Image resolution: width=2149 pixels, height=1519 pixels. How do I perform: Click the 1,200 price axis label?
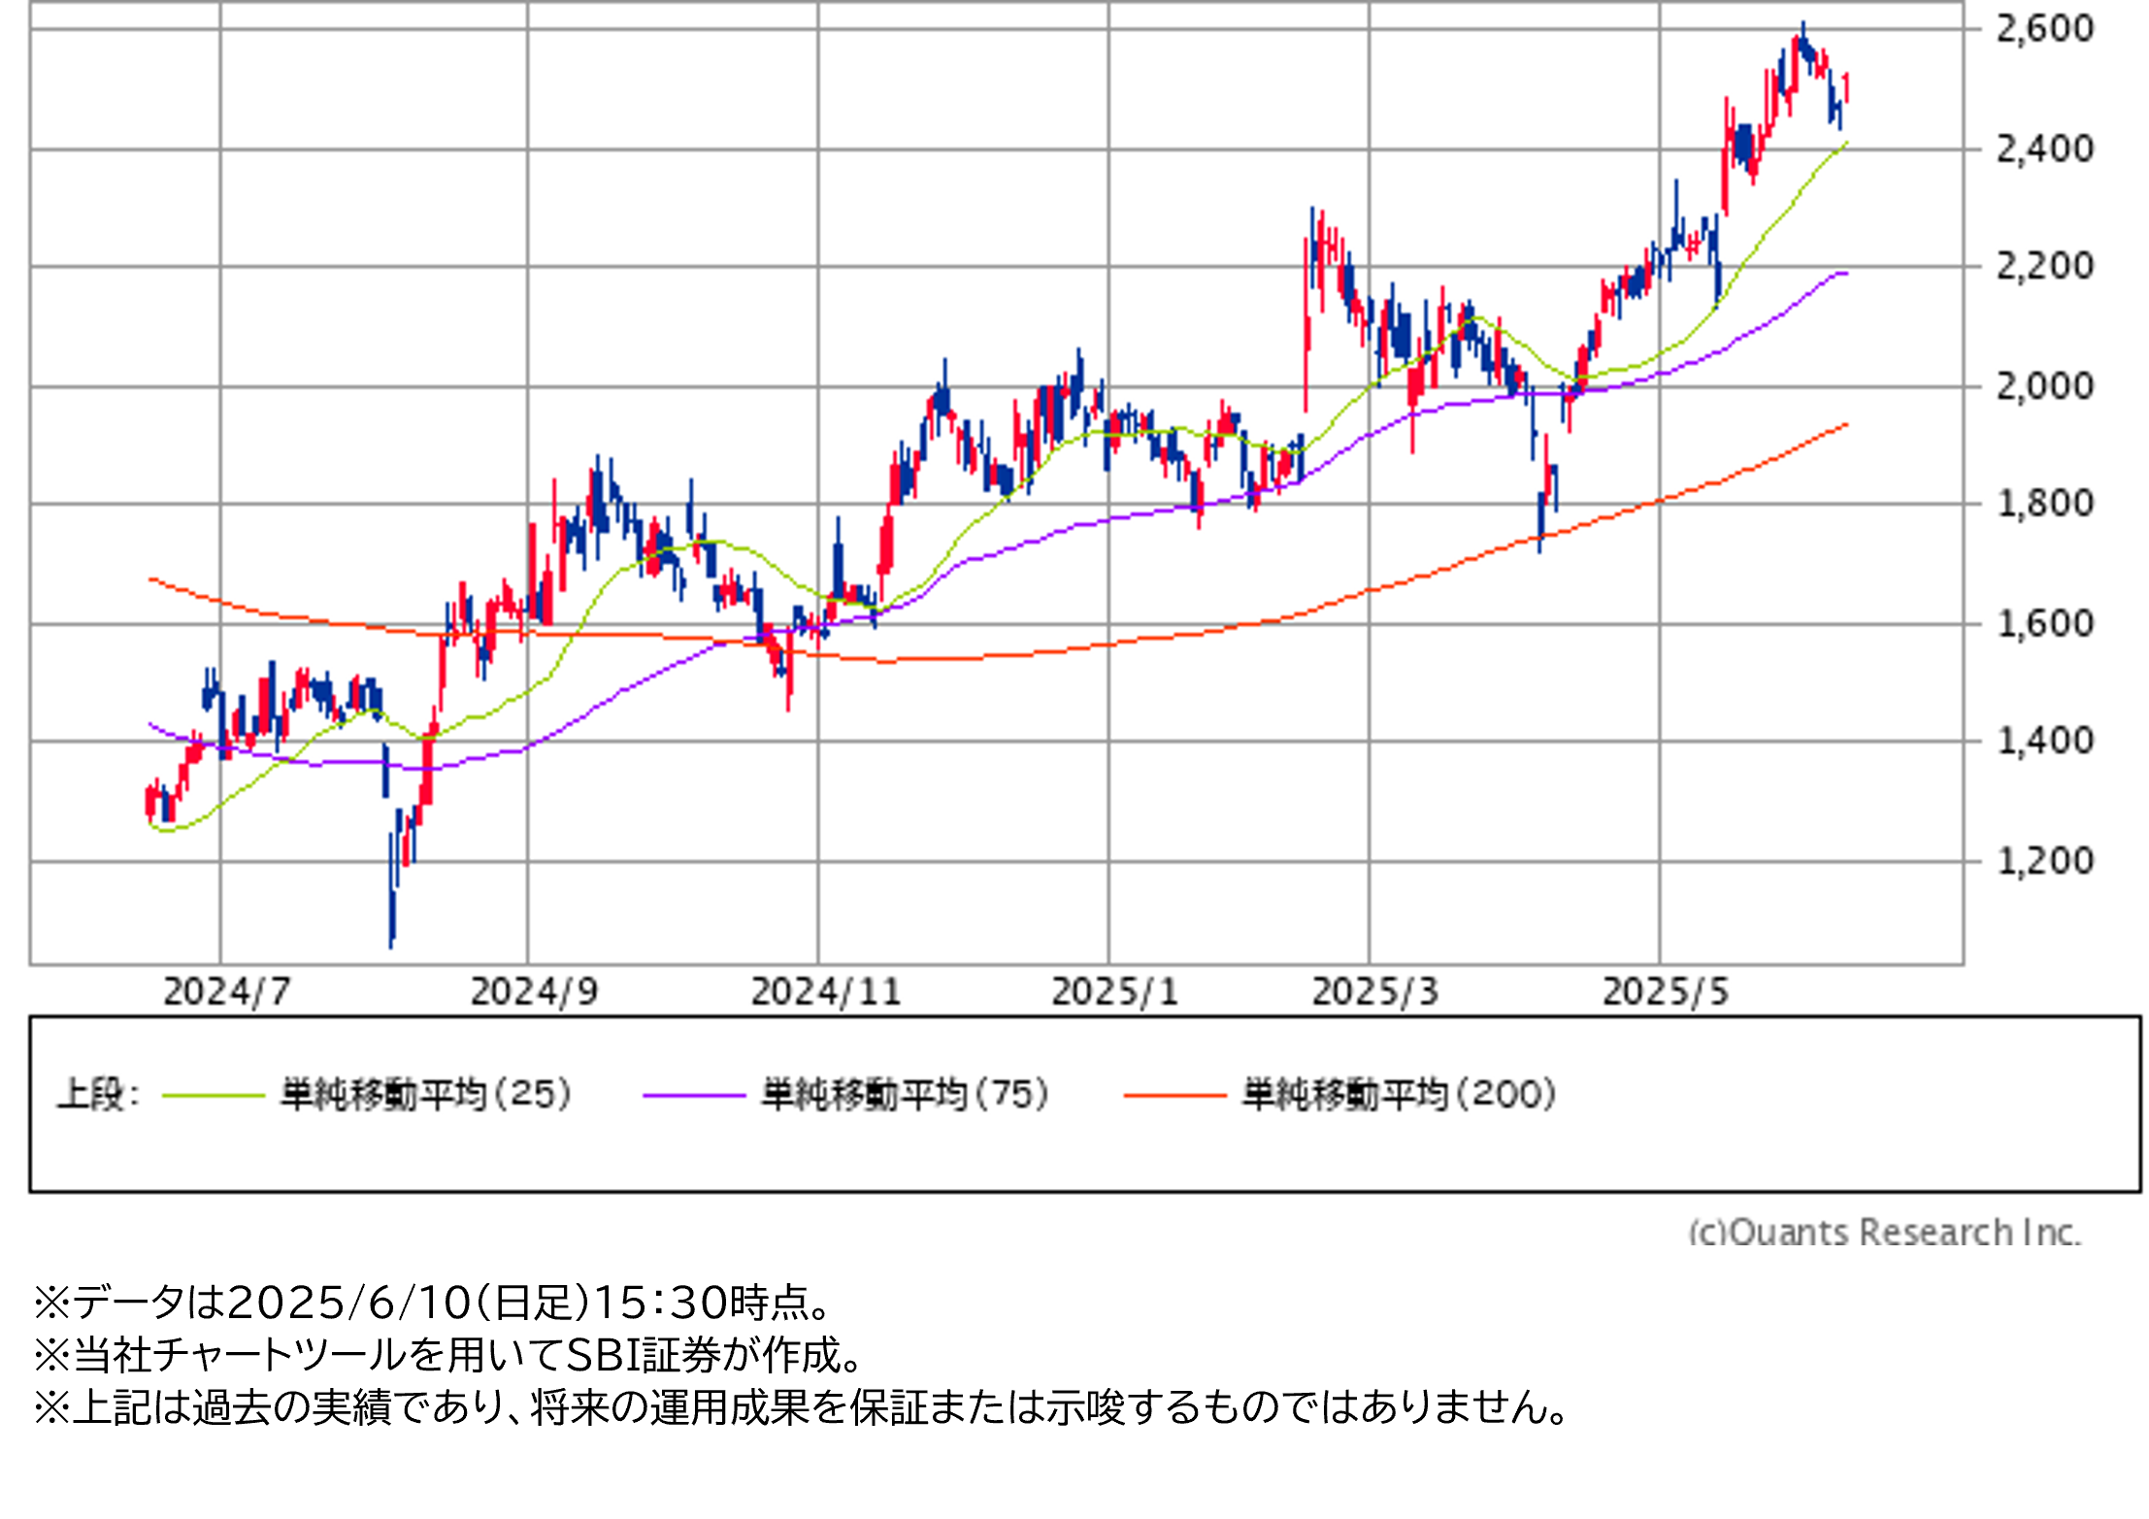pyautogui.click(x=2044, y=861)
